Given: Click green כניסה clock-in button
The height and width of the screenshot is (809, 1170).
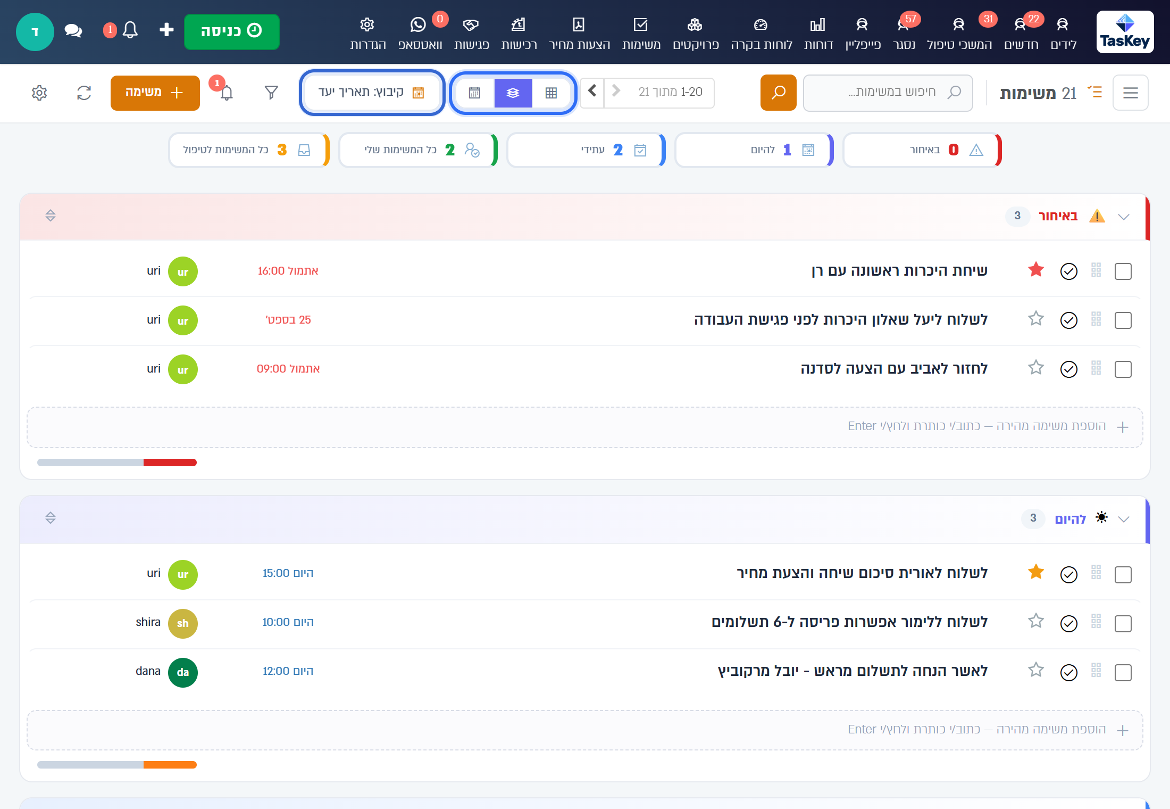Looking at the screenshot, I should coord(232,31).
